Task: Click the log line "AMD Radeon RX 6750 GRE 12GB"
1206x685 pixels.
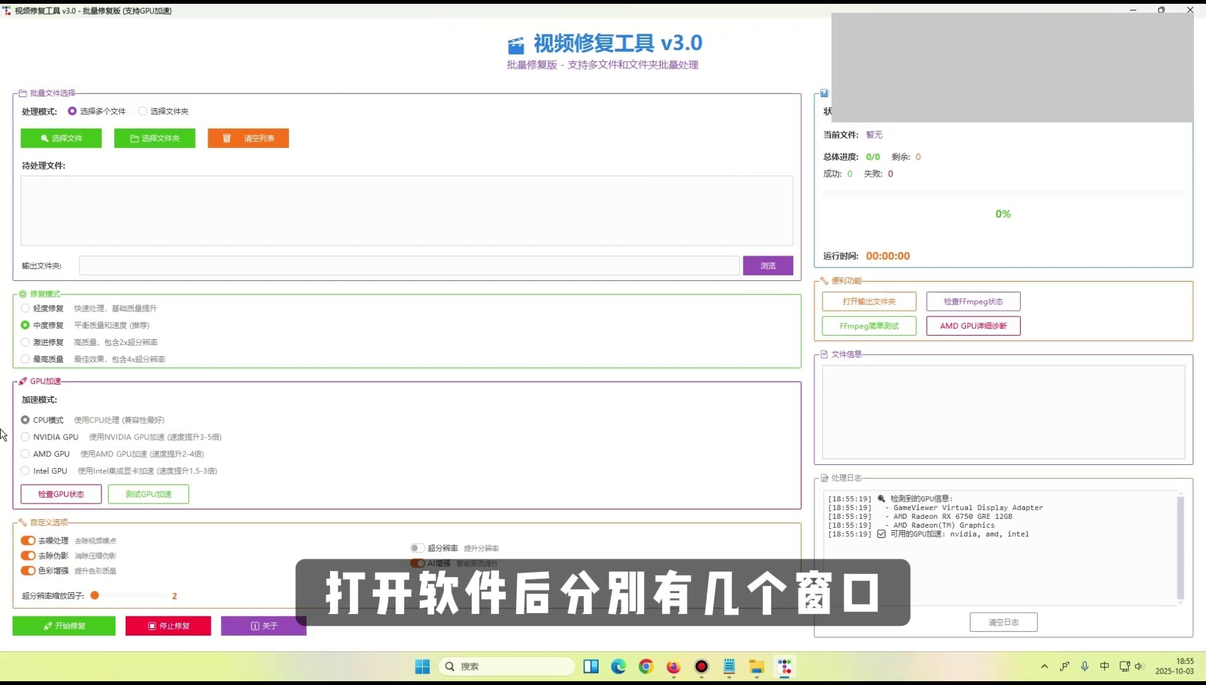Action: click(953, 516)
